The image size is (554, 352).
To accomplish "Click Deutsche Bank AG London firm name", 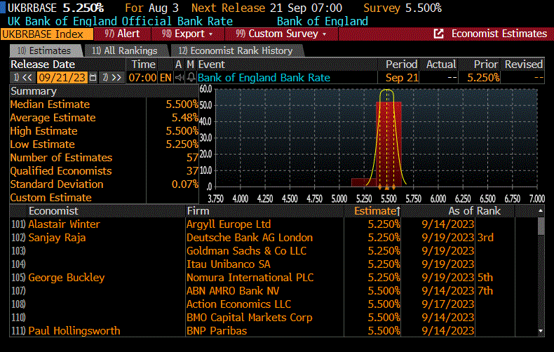I will click(x=250, y=238).
